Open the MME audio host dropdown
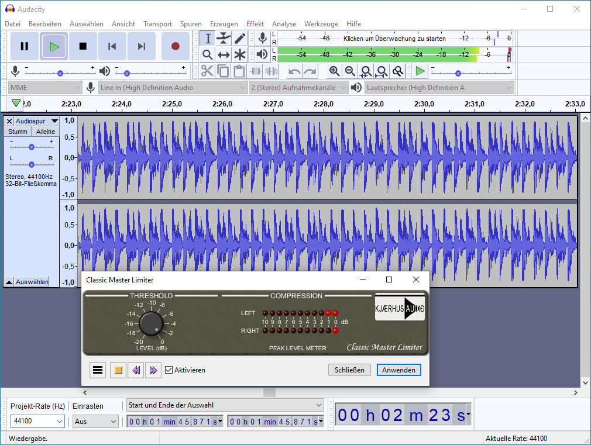The width and height of the screenshot is (591, 445). click(x=44, y=88)
